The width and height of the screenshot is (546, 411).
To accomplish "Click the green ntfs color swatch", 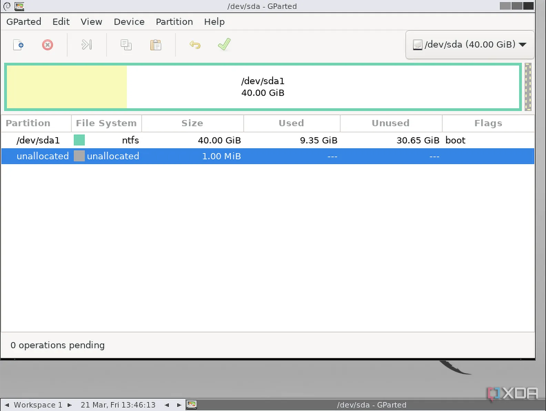I will (x=79, y=140).
